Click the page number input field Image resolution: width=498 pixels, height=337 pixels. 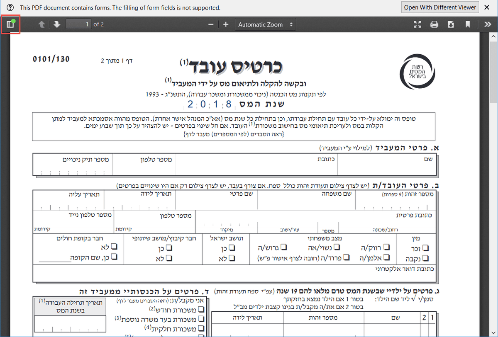78,24
